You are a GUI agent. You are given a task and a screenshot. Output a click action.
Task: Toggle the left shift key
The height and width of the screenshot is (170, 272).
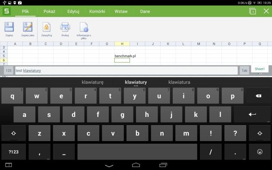(x=13, y=133)
